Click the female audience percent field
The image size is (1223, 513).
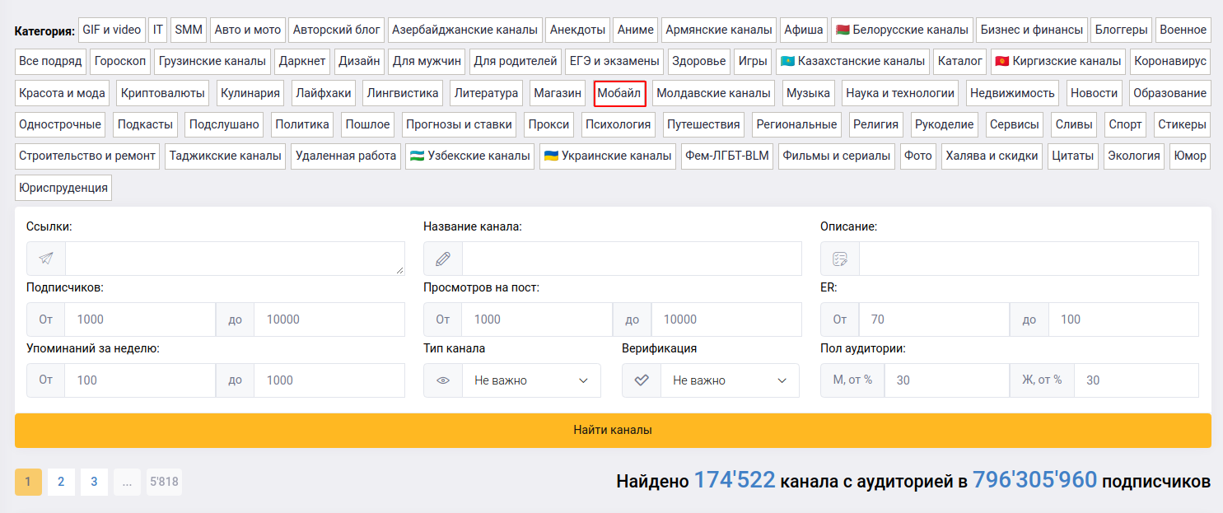(x=1137, y=380)
